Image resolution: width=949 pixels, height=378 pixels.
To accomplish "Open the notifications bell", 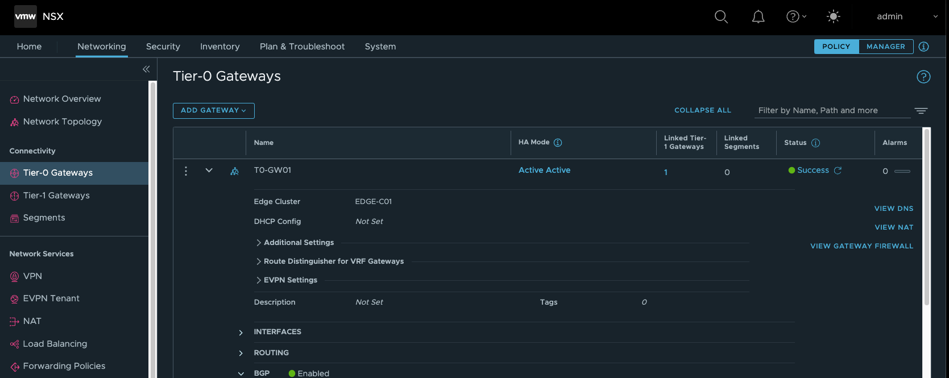I will tap(758, 16).
